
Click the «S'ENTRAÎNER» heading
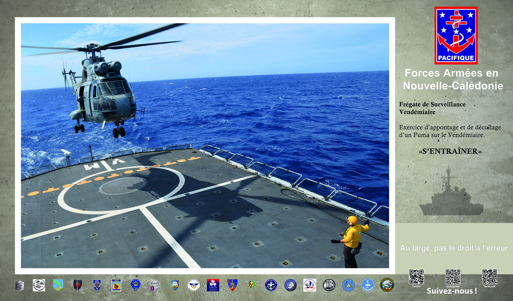pos(450,151)
